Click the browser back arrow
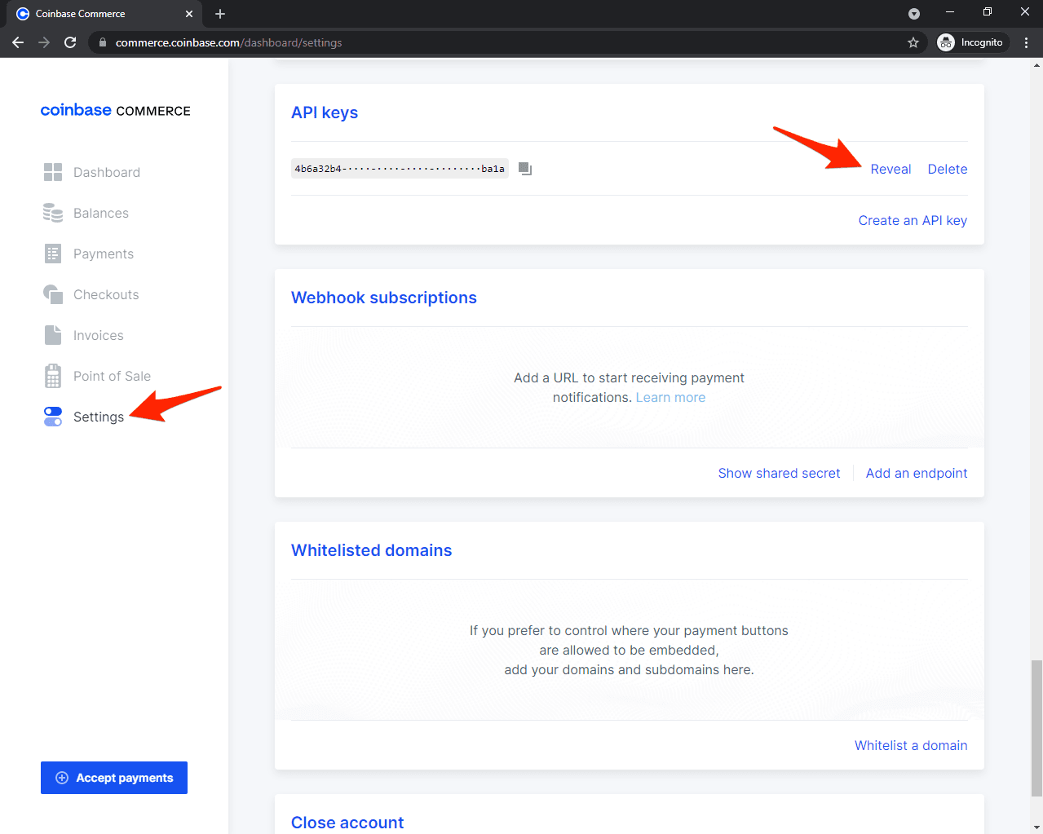 [x=18, y=42]
